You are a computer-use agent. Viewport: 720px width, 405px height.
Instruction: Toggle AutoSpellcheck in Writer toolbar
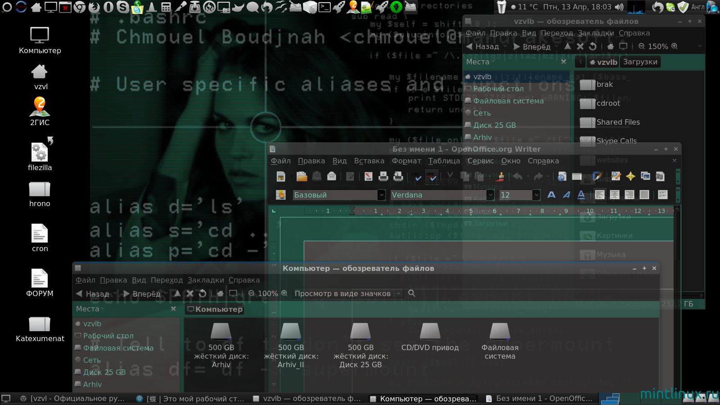432,177
